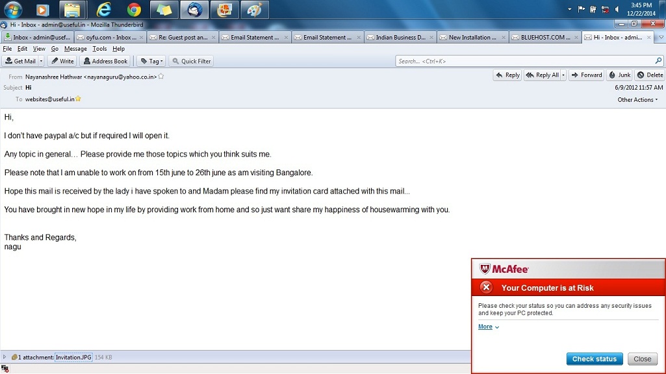Star the sender contact nayanaguru@yahoo.co.in
Viewport: 666px width, 374px height.
(161, 77)
